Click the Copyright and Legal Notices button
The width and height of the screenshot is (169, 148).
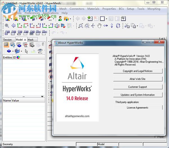click(x=138, y=71)
